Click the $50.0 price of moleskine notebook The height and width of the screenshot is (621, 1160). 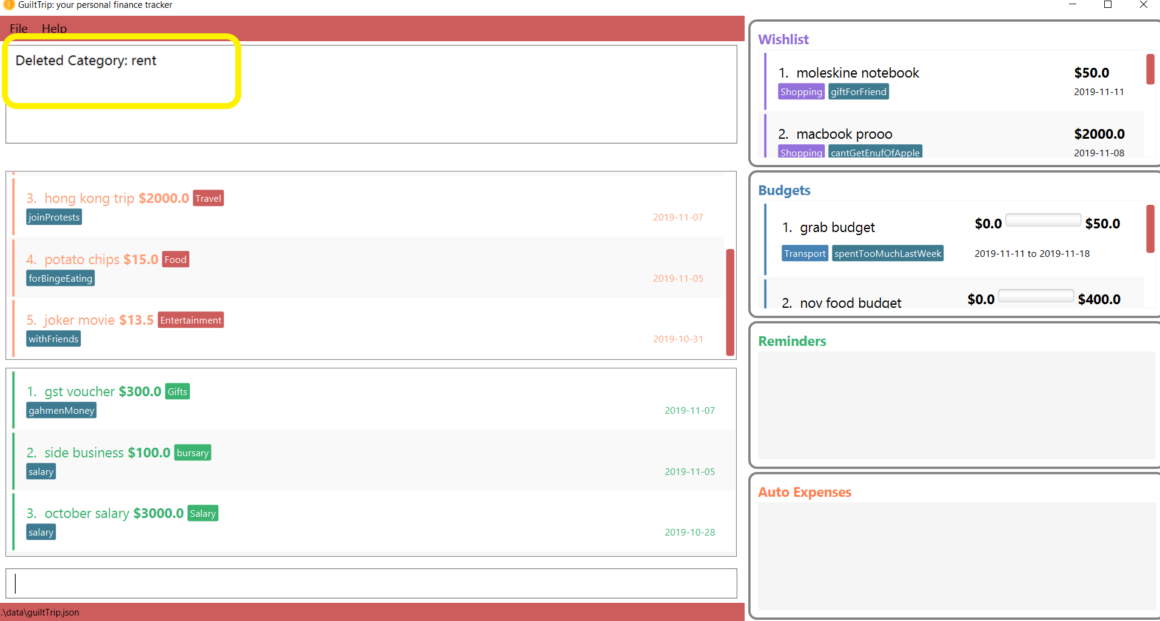click(1091, 73)
